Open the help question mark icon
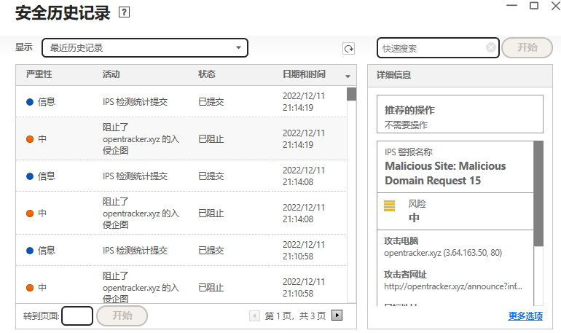Image resolution: width=561 pixels, height=333 pixels. 124,12
